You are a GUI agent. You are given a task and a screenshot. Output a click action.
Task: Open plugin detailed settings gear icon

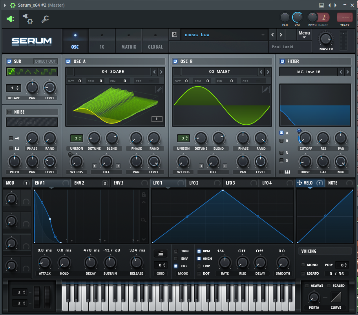pos(27,19)
